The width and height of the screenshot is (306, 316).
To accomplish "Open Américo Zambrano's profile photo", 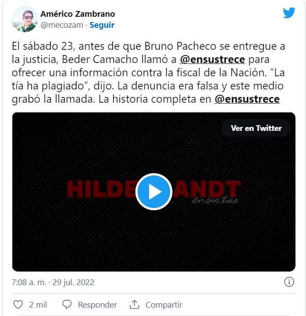I will pyautogui.click(x=25, y=19).
